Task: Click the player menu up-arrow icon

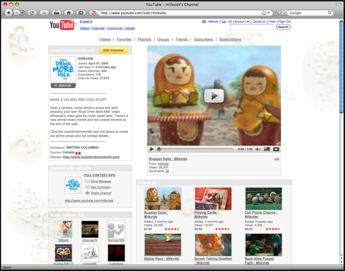Action: pyautogui.click(x=276, y=149)
